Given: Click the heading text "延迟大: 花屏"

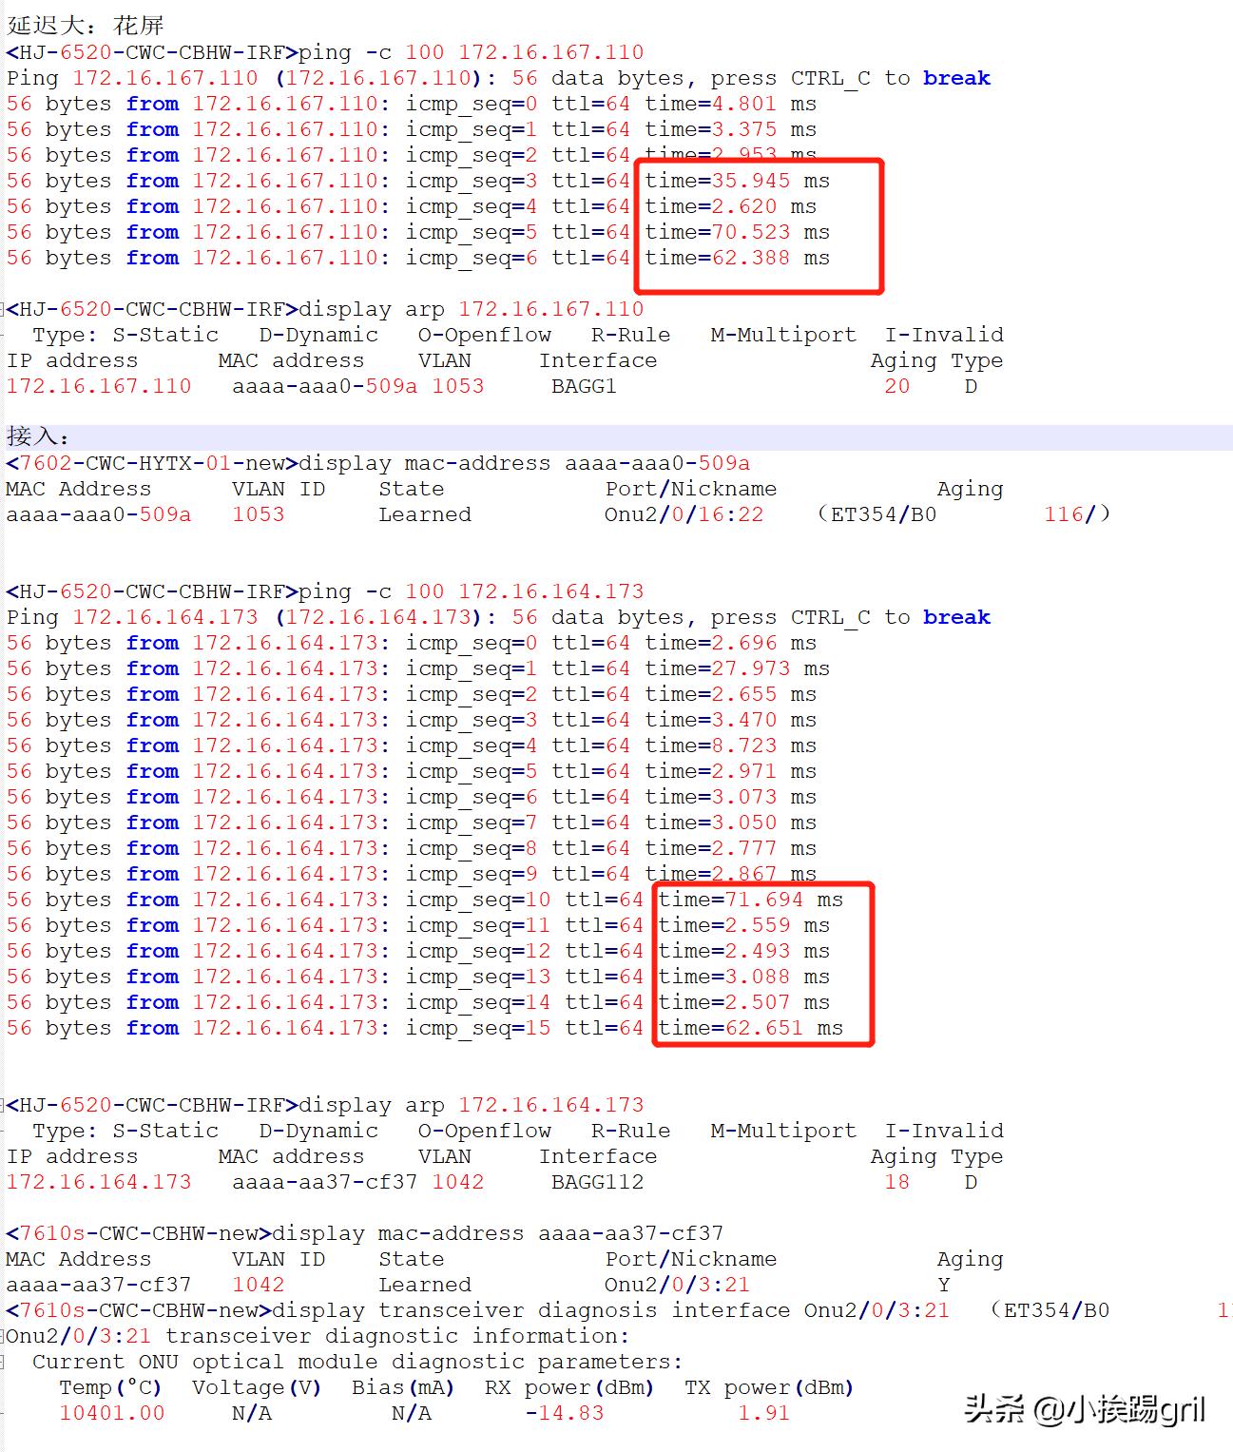Looking at the screenshot, I should [86, 26].
